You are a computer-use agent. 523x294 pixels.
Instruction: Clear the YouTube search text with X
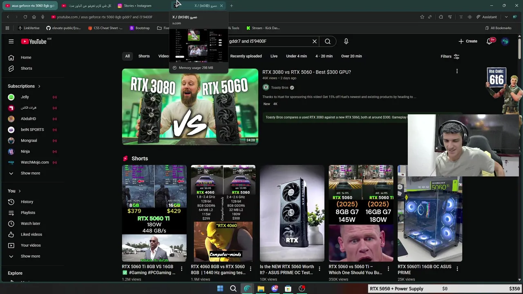315,41
